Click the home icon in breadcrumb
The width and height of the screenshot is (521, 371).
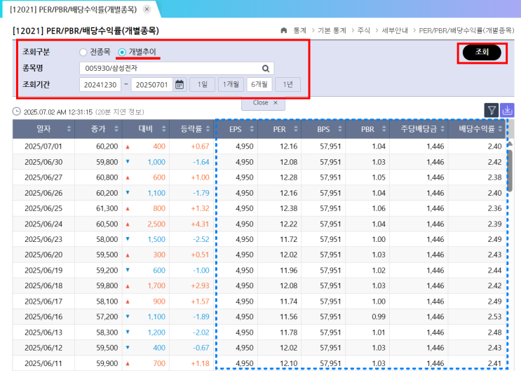coord(284,30)
